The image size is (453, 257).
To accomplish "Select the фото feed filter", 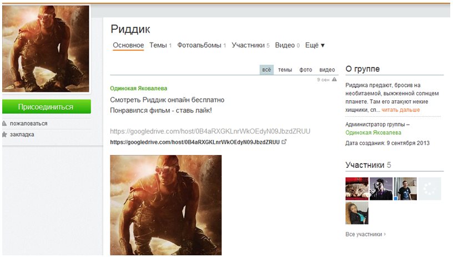I will coord(306,70).
